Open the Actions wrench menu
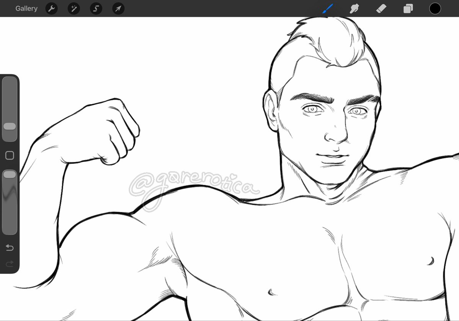Viewport: 459px width, 321px height. coord(52,8)
